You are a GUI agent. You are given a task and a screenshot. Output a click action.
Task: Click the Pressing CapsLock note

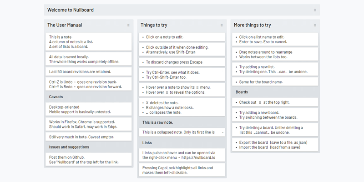pos(182,170)
